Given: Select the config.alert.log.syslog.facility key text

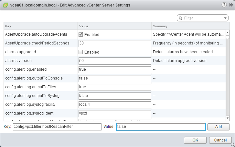Looking at the screenshot, I should pos(30,104).
